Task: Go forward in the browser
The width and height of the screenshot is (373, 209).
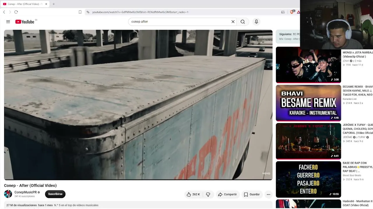Action: click(x=10, y=12)
